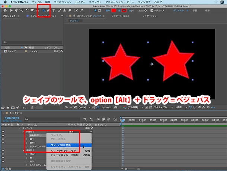The image size is (227, 171).
Task: Toggle visibility eye of 多角形 1
Action: pos(3,150)
